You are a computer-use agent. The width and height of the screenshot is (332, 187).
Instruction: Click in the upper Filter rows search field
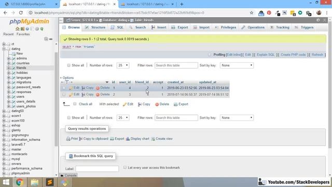tap(176, 65)
